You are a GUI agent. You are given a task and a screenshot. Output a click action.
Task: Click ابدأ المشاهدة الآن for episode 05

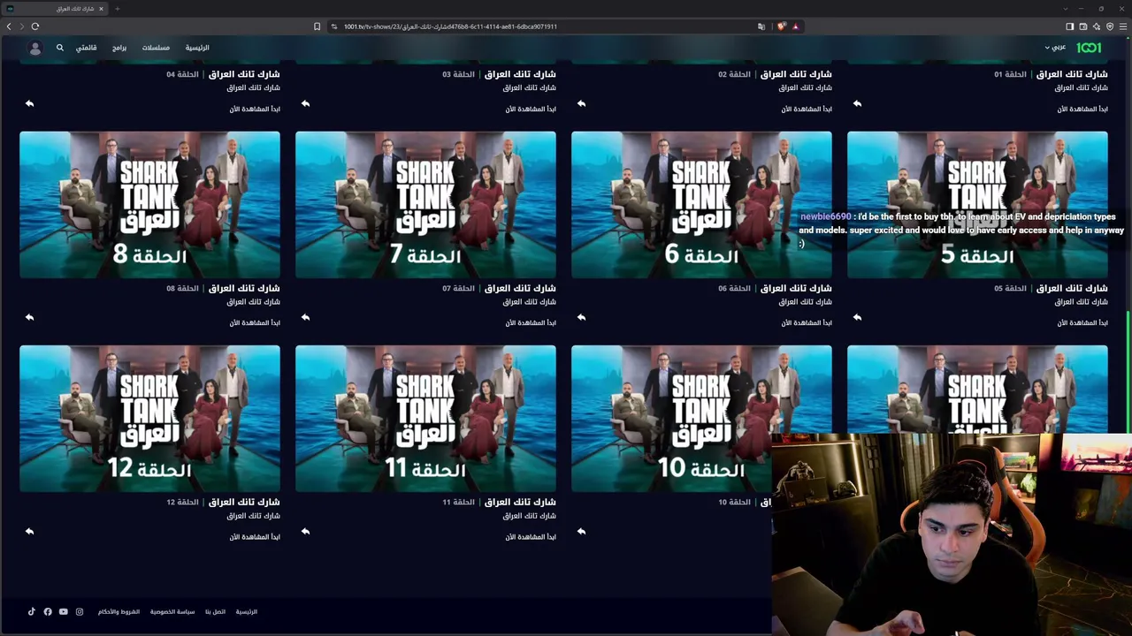tap(1082, 322)
